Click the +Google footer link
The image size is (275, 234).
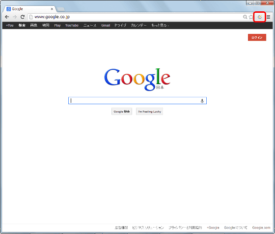[x=213, y=228]
